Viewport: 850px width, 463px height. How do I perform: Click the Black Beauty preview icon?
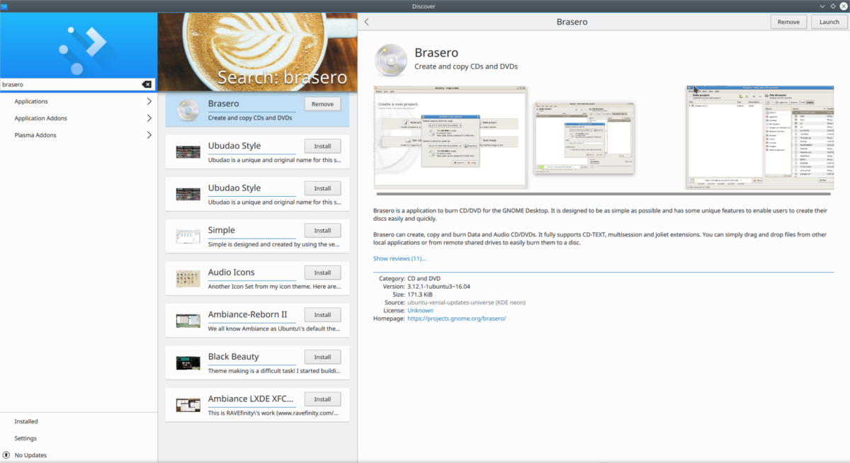[x=188, y=363]
